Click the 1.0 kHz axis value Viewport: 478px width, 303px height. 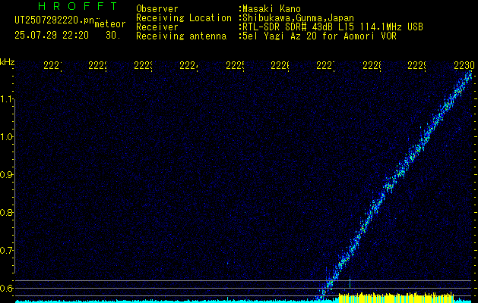(x=6, y=137)
